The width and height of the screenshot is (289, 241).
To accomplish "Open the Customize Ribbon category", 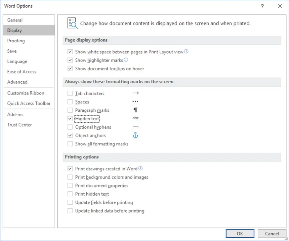I will pyautogui.click(x=29, y=93).
